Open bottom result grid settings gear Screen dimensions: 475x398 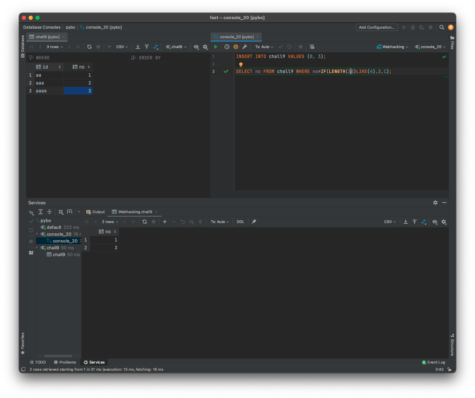pyautogui.click(x=444, y=222)
